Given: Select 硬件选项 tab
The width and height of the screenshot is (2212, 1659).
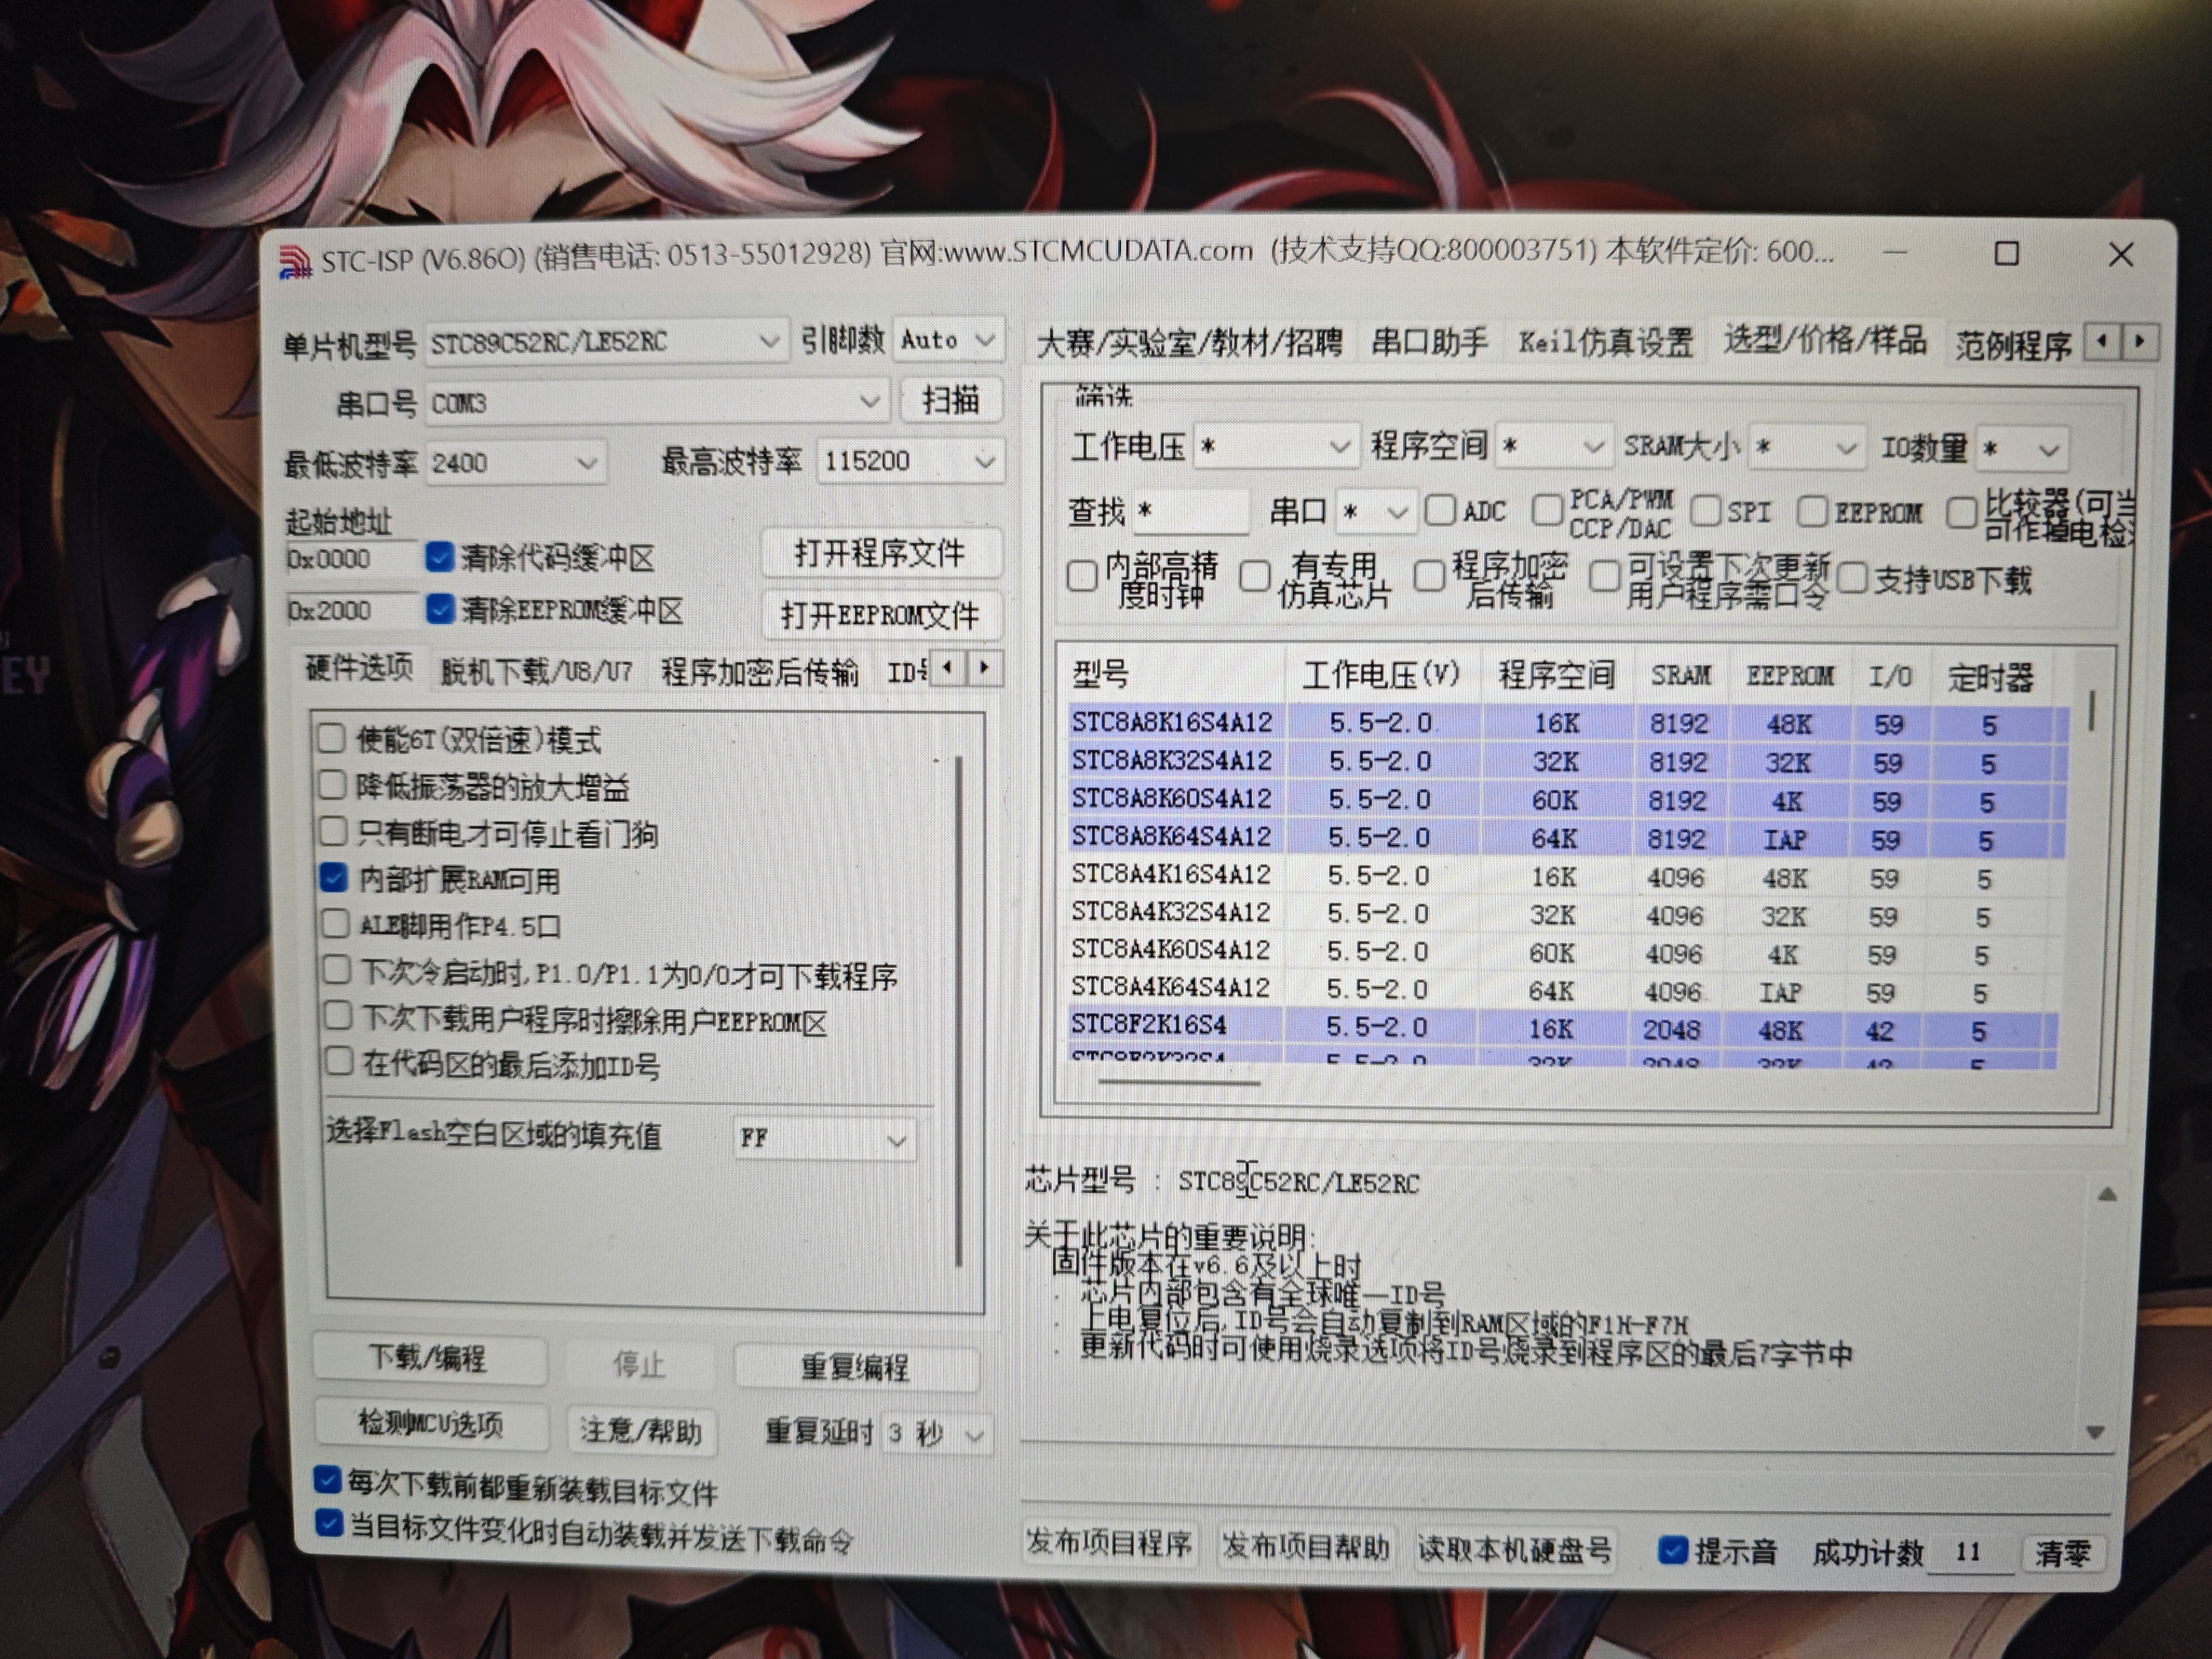Looking at the screenshot, I should (358, 668).
